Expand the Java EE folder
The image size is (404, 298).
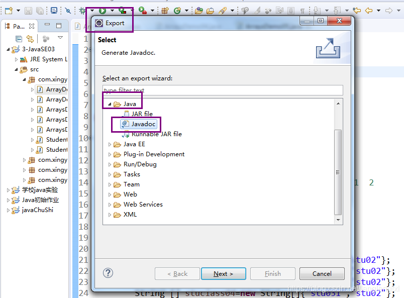coord(110,144)
